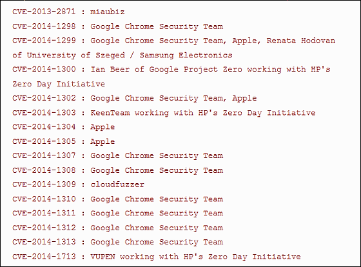The width and height of the screenshot is (361, 267).
Task: Click the Renata Hodovan credit text
Action: pyautogui.click(x=300, y=41)
